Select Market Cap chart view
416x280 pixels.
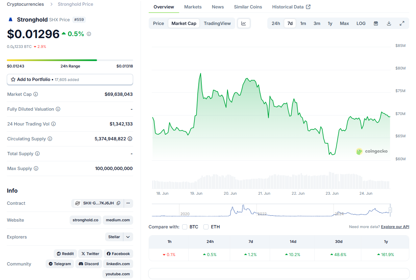coord(184,23)
